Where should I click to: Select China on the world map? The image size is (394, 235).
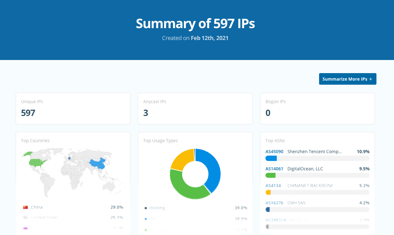[97, 164]
